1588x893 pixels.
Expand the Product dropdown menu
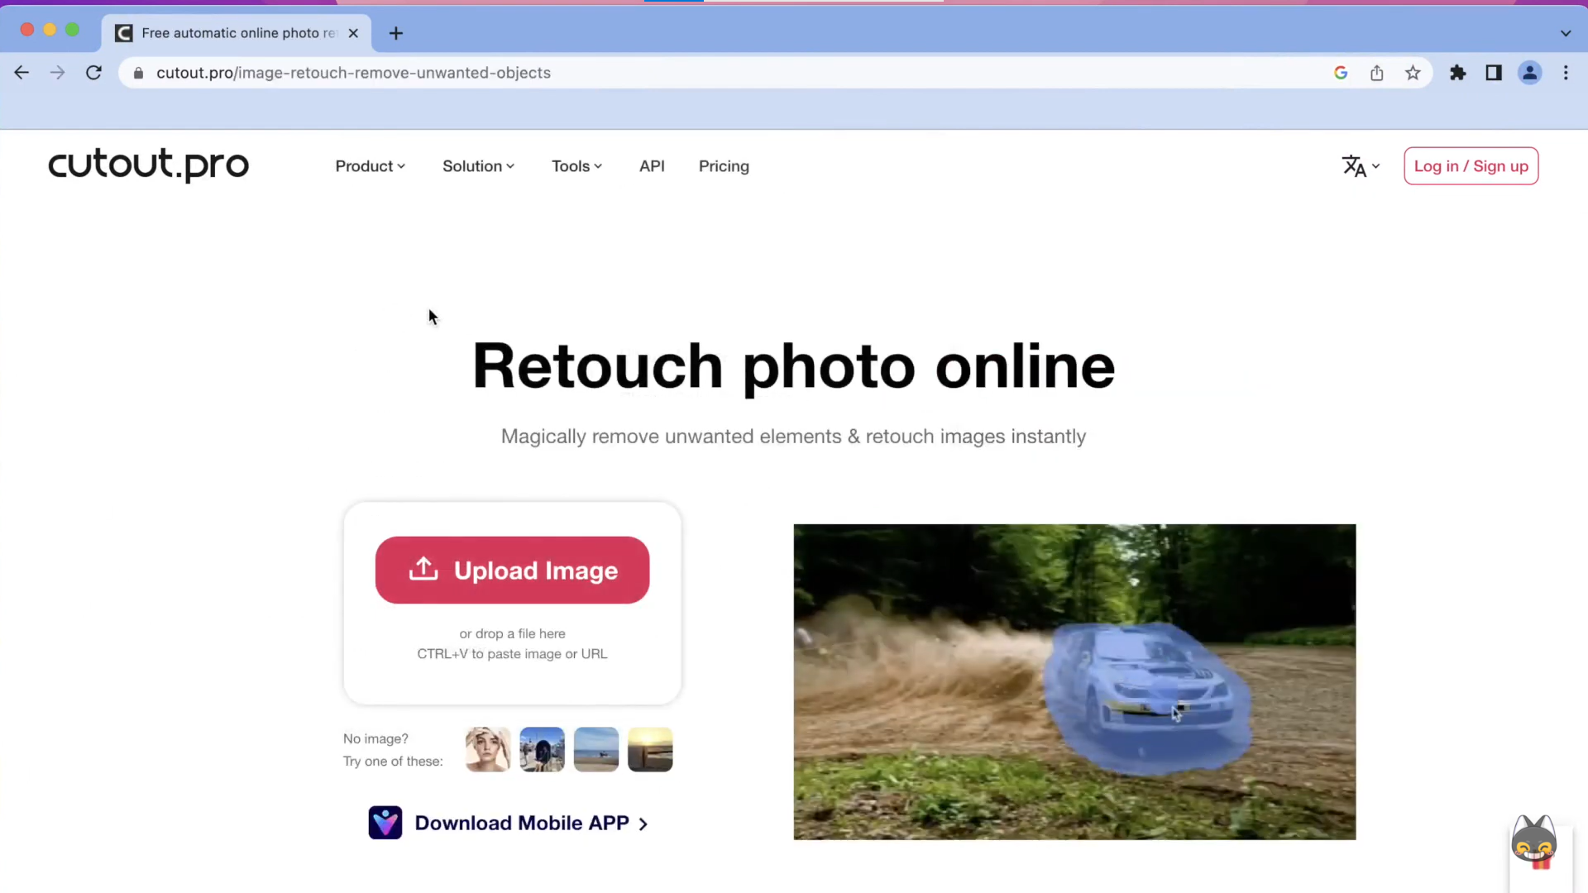(369, 165)
